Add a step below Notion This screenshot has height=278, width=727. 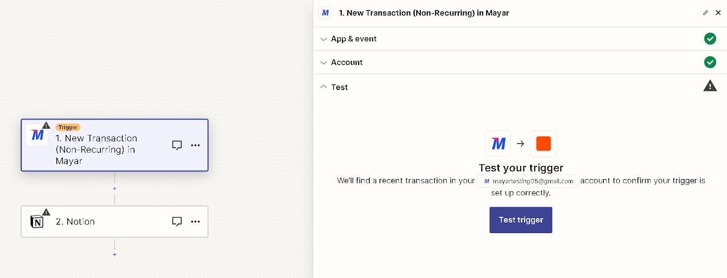tap(115, 255)
